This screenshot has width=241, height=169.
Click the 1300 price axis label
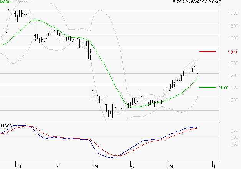tap(233, 63)
